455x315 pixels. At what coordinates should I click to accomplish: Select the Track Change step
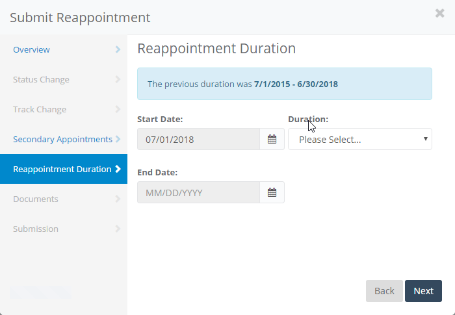[x=40, y=109]
